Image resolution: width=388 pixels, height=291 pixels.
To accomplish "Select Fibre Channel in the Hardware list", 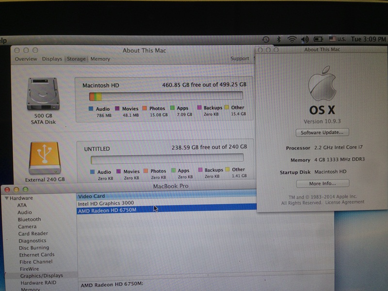I will coord(36,262).
